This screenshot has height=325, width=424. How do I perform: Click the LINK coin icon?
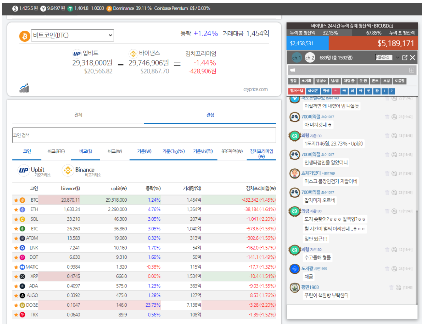[22, 248]
